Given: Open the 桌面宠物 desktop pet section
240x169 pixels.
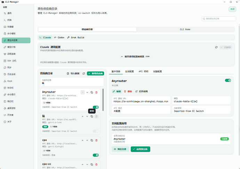Looking at the screenshot, I should (16, 108).
